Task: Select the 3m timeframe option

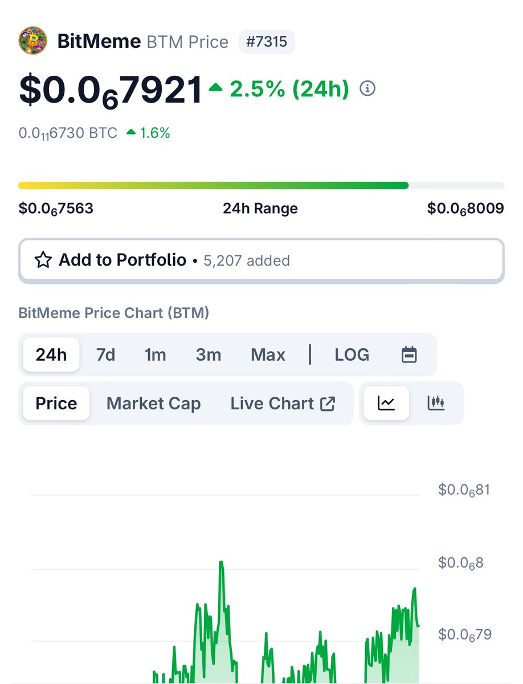Action: click(208, 355)
